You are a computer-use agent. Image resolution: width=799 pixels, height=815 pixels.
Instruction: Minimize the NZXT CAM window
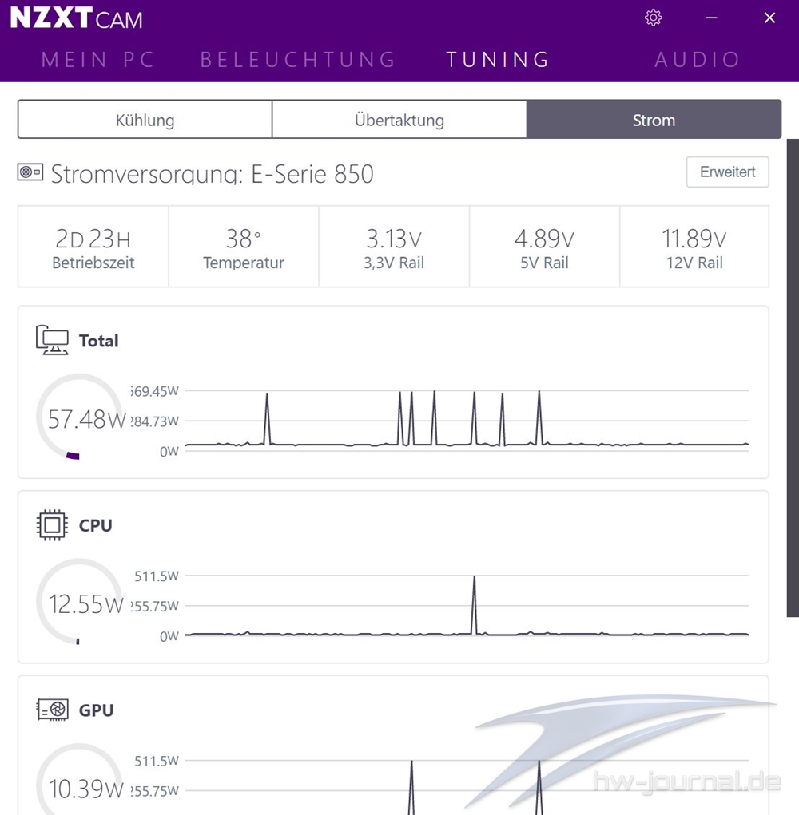712,18
